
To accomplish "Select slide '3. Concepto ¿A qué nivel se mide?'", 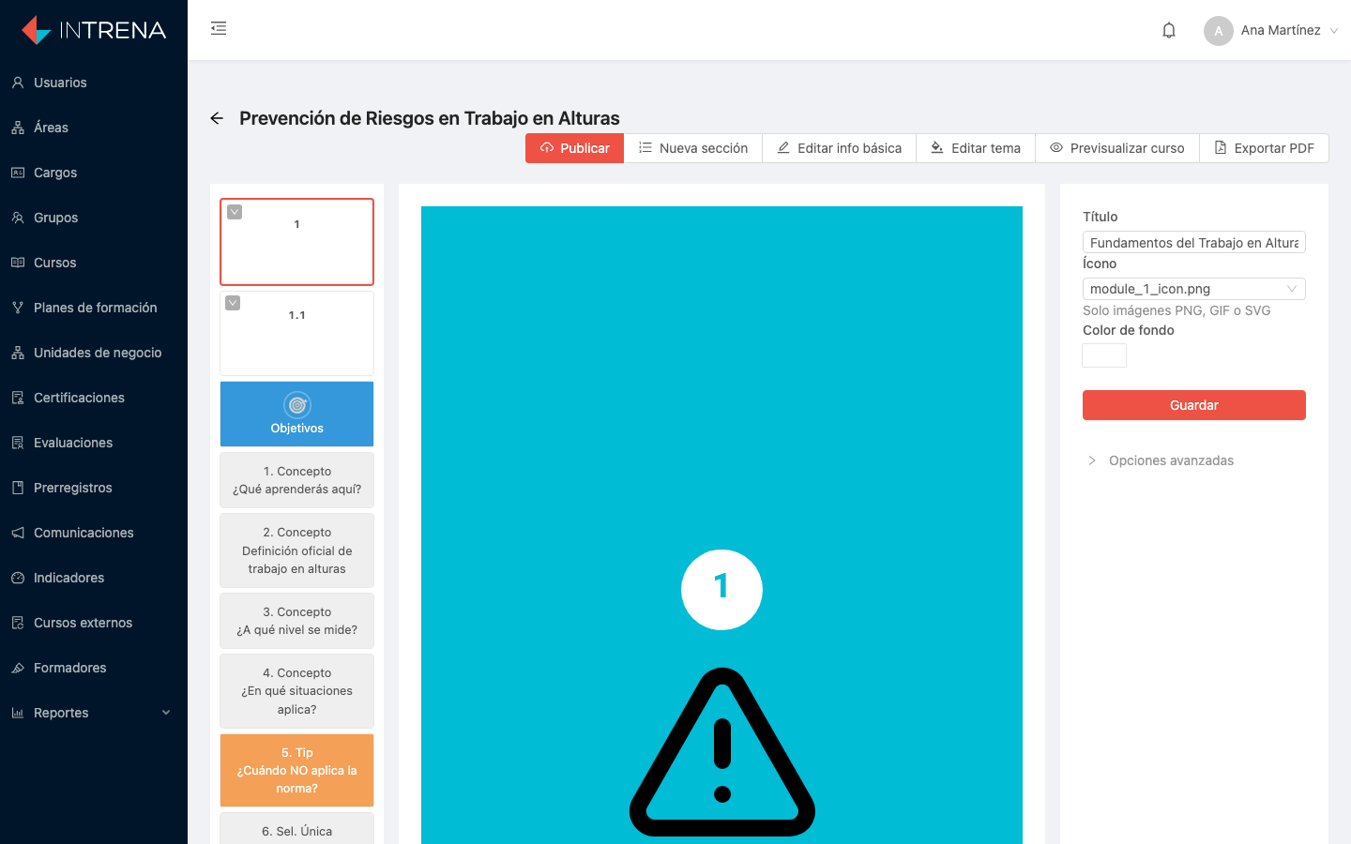I will [296, 621].
